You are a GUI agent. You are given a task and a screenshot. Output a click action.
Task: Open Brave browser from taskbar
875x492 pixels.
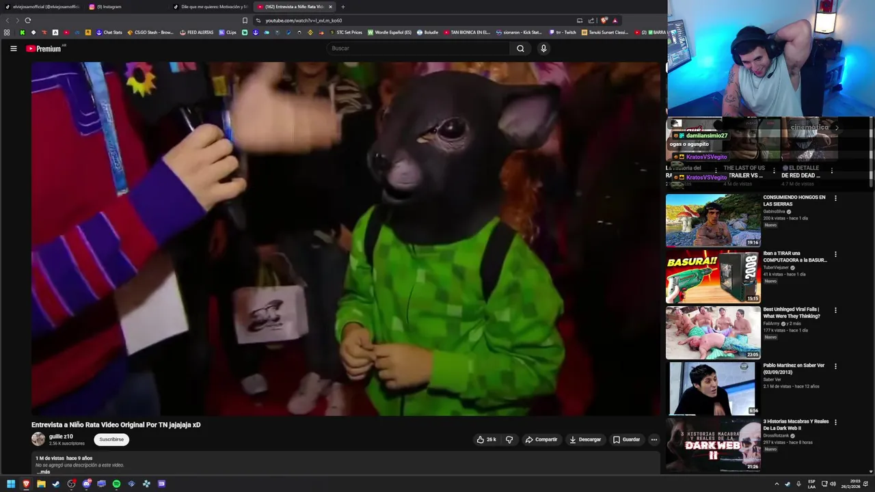(x=26, y=484)
